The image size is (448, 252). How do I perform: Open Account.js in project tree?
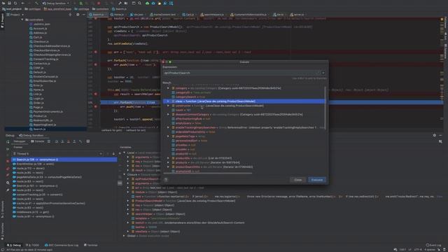[x=40, y=28]
